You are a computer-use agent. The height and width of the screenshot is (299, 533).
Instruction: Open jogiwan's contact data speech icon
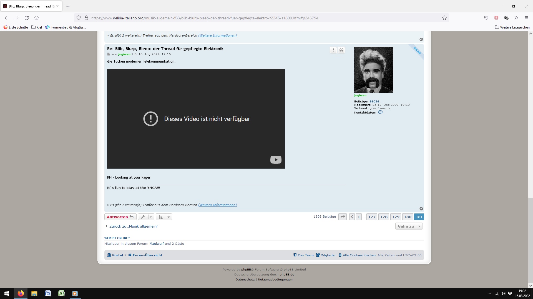click(x=380, y=112)
